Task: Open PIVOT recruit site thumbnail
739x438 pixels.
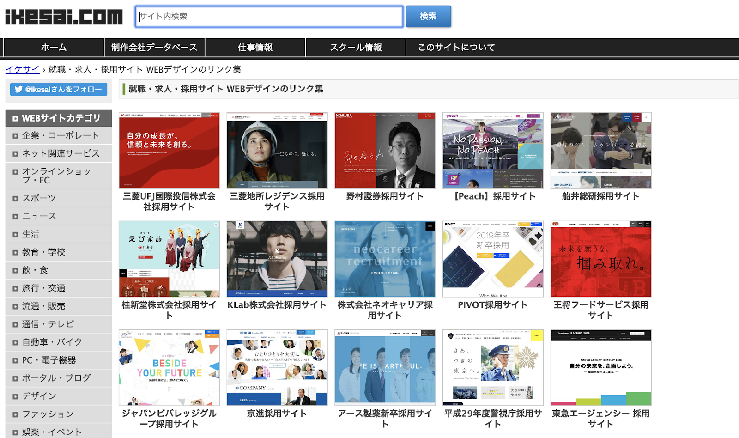Action: click(493, 259)
